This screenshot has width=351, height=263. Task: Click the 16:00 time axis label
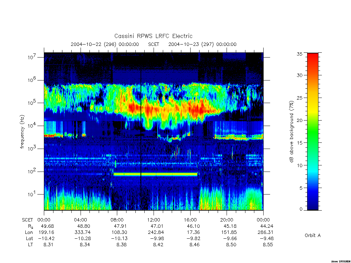point(190,220)
